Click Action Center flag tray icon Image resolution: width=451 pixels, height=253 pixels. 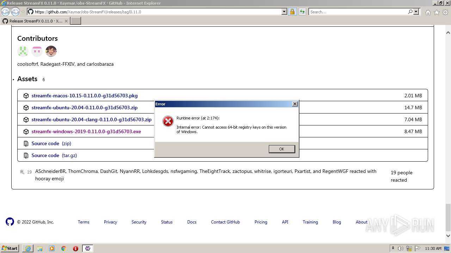coord(418,248)
